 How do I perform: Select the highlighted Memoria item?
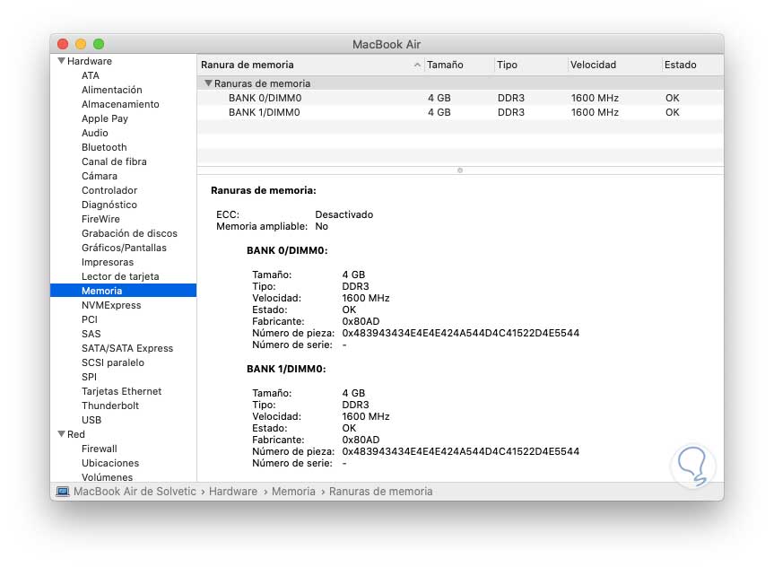124,291
